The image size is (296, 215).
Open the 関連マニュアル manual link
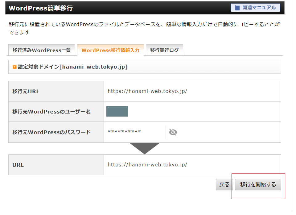tap(255, 8)
